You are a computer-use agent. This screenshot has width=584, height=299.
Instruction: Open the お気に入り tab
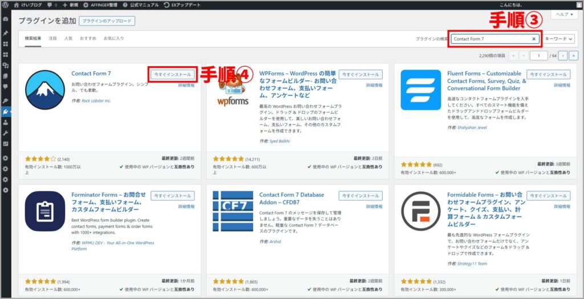point(113,38)
